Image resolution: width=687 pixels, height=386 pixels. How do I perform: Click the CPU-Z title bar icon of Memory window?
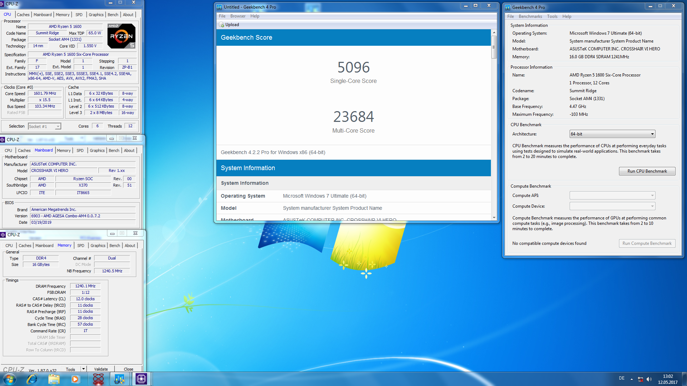pos(3,234)
